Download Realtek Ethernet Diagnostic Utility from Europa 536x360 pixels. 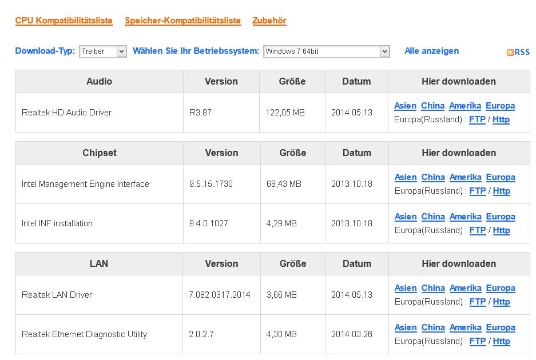coord(501,327)
